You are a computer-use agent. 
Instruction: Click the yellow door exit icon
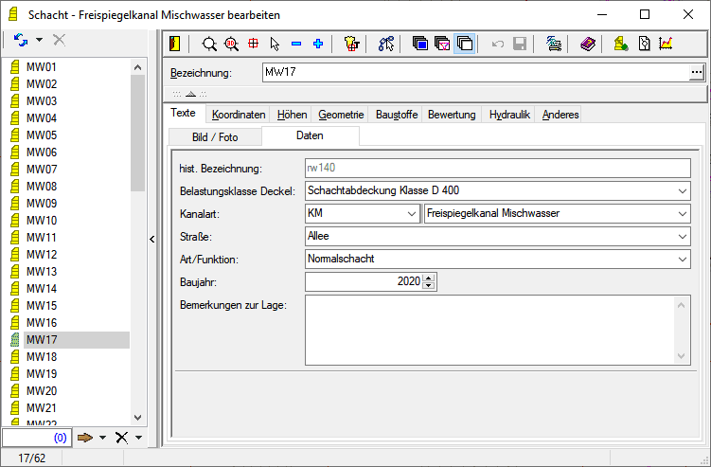pyautogui.click(x=173, y=44)
